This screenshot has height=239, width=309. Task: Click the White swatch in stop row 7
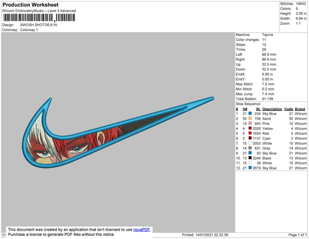[x=250, y=143]
